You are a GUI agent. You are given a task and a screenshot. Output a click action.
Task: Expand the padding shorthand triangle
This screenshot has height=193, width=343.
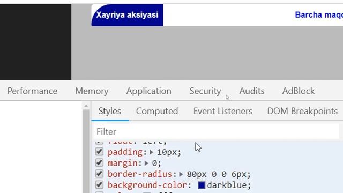151,152
